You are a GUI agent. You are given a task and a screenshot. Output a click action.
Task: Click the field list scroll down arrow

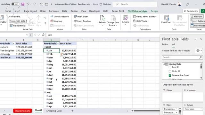(201, 78)
